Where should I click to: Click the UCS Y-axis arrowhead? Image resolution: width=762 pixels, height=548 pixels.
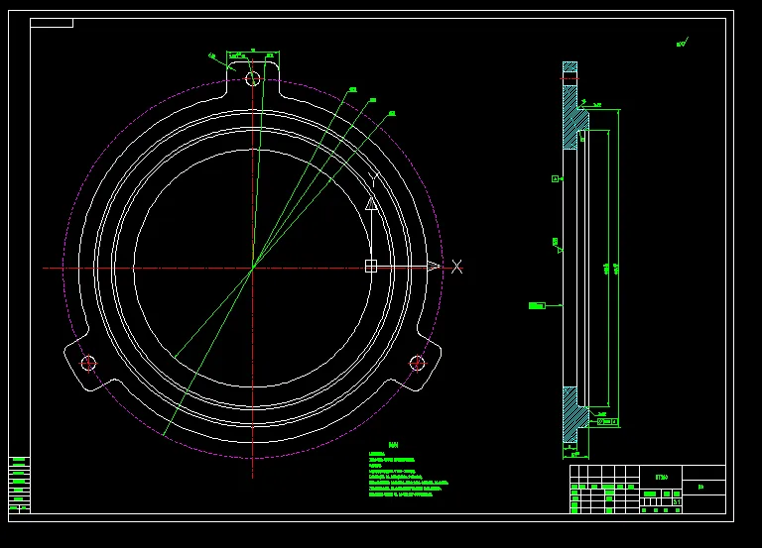[x=371, y=204]
